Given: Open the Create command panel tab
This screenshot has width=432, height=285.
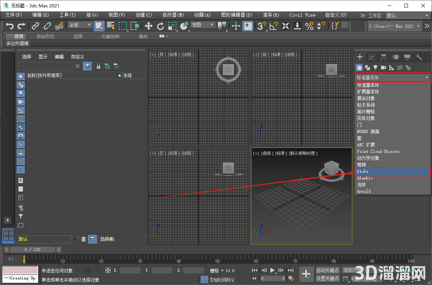Looking at the screenshot, I should 360,57.
